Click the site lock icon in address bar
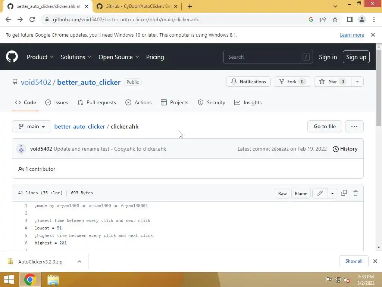This screenshot has height=287, width=382. pos(47,19)
